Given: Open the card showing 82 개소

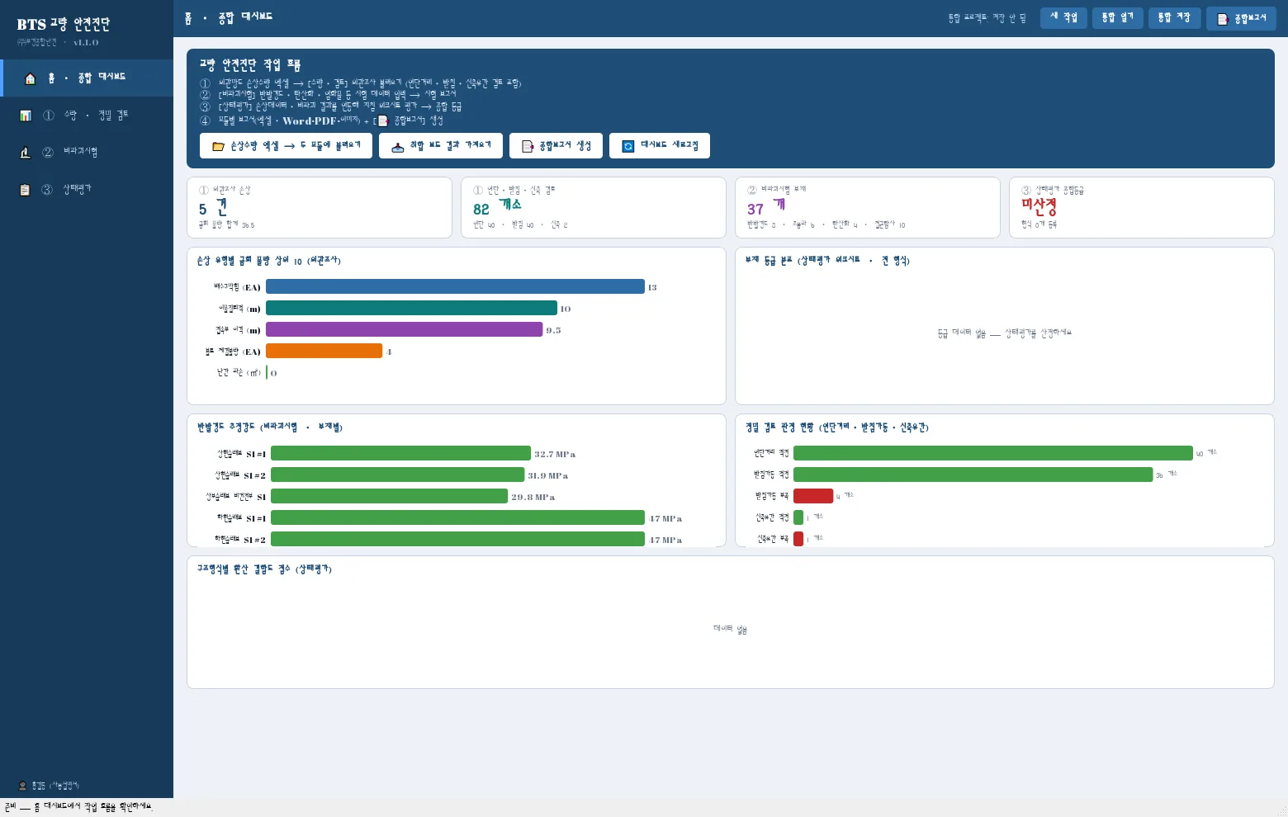Looking at the screenshot, I should point(594,207).
